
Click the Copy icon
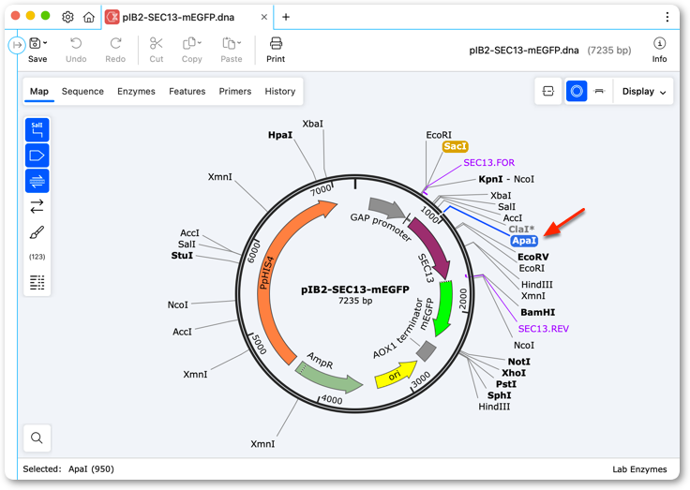[189, 43]
